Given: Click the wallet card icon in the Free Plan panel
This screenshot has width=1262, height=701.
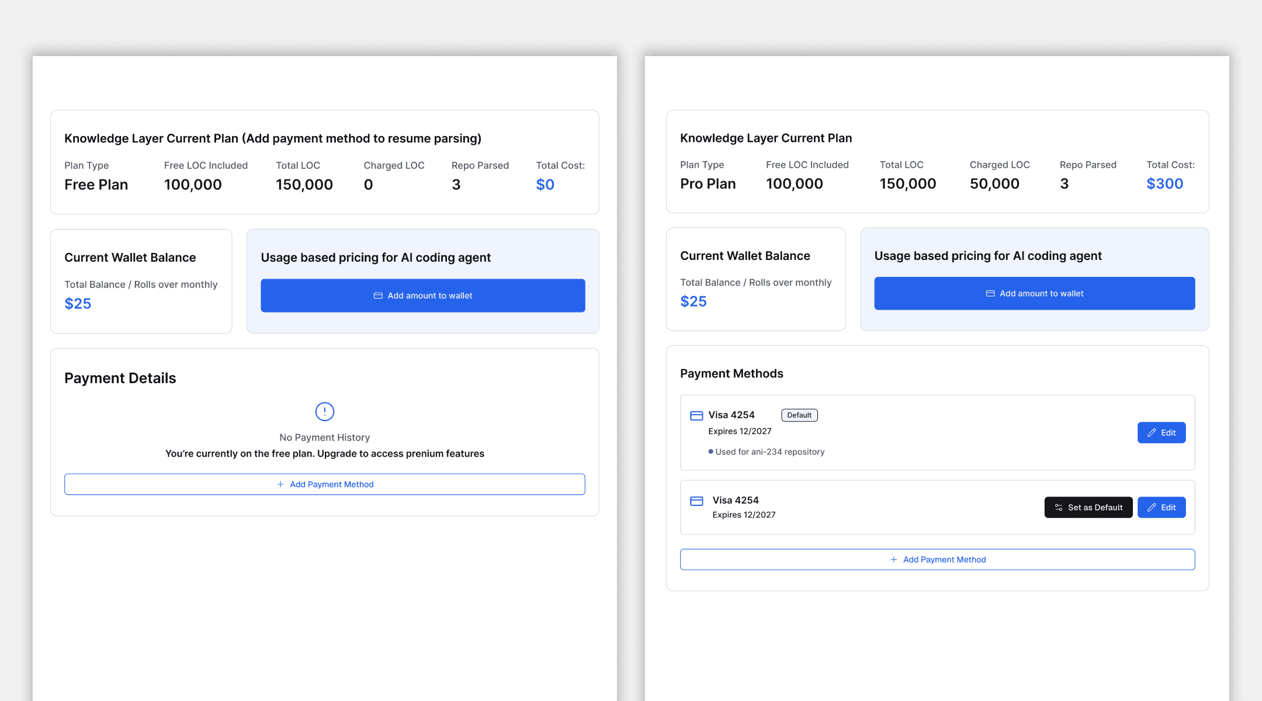Looking at the screenshot, I should (x=378, y=296).
